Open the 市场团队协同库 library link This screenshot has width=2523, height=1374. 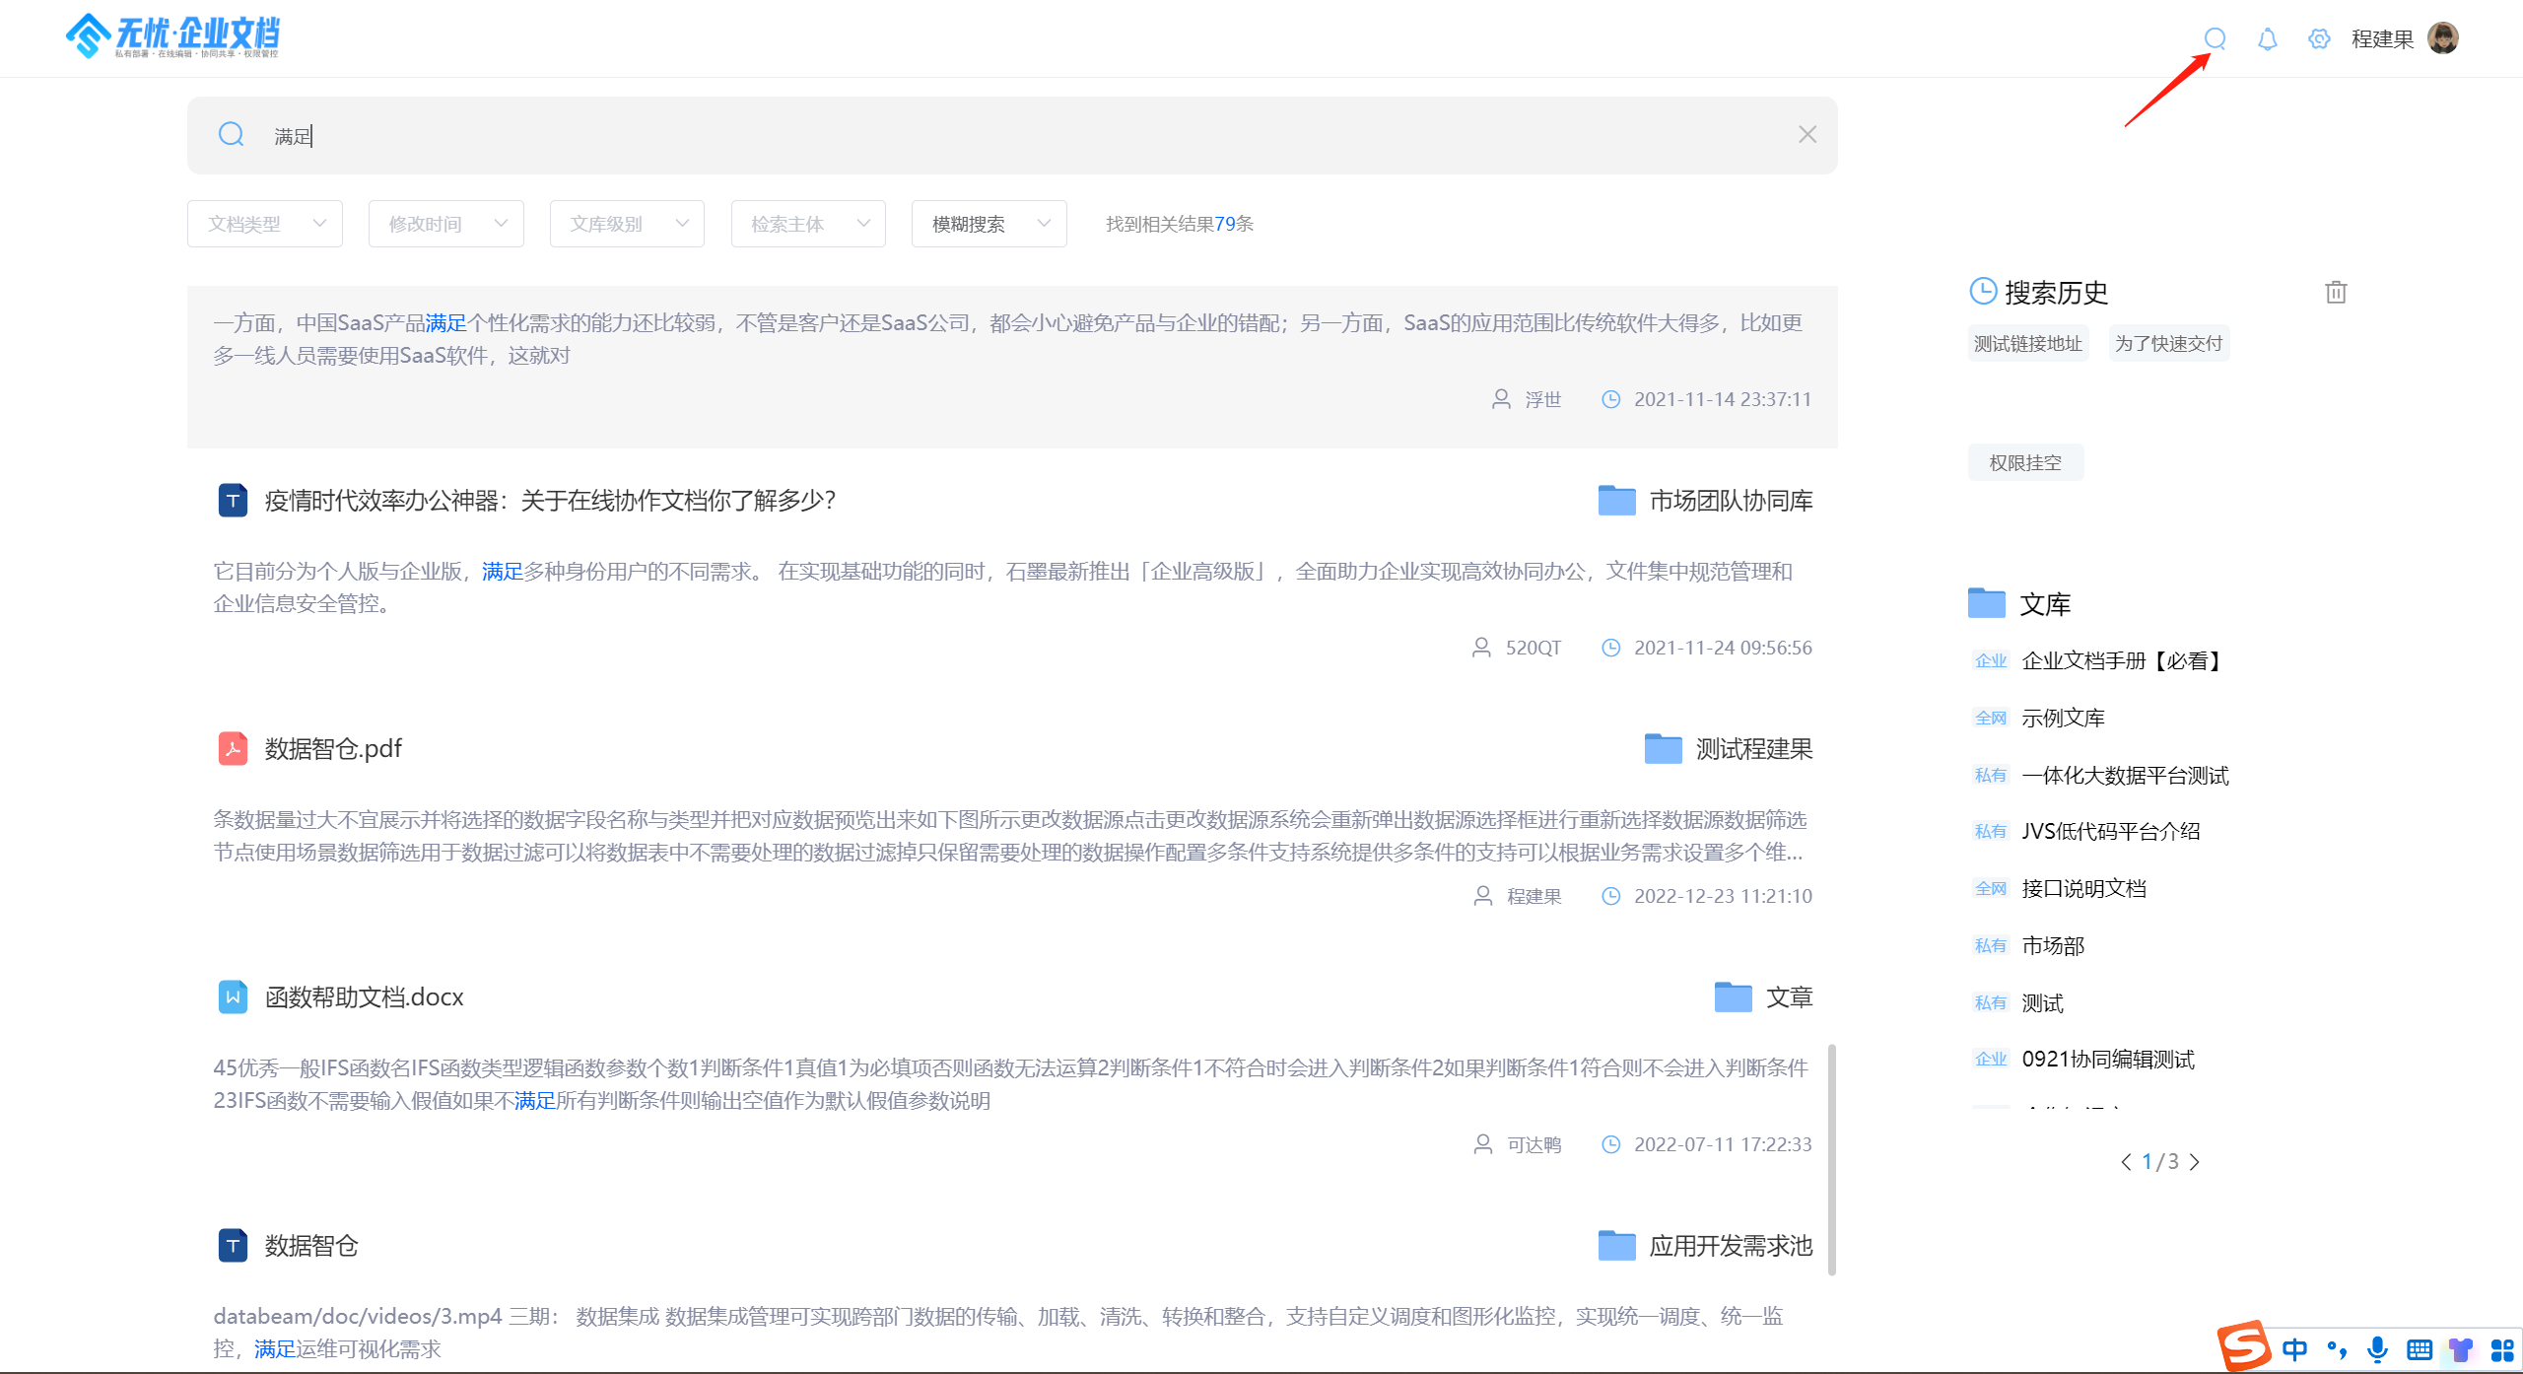[1731, 501]
